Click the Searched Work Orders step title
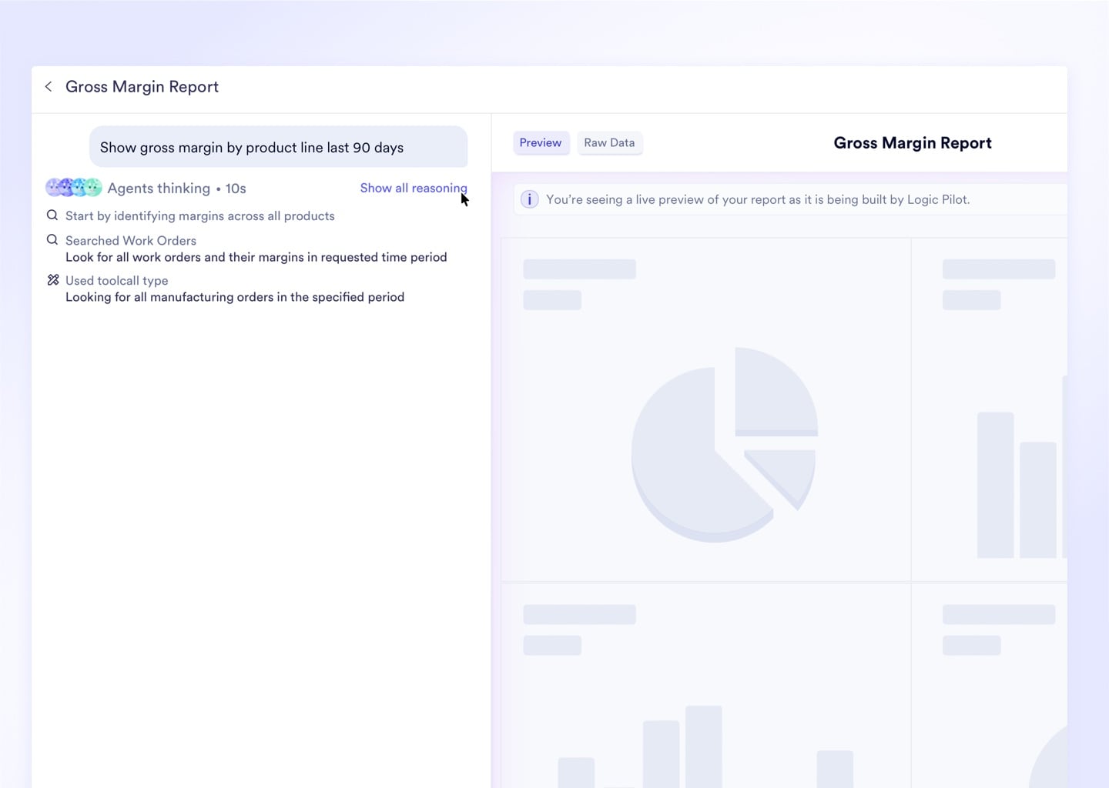1109x788 pixels. click(131, 241)
